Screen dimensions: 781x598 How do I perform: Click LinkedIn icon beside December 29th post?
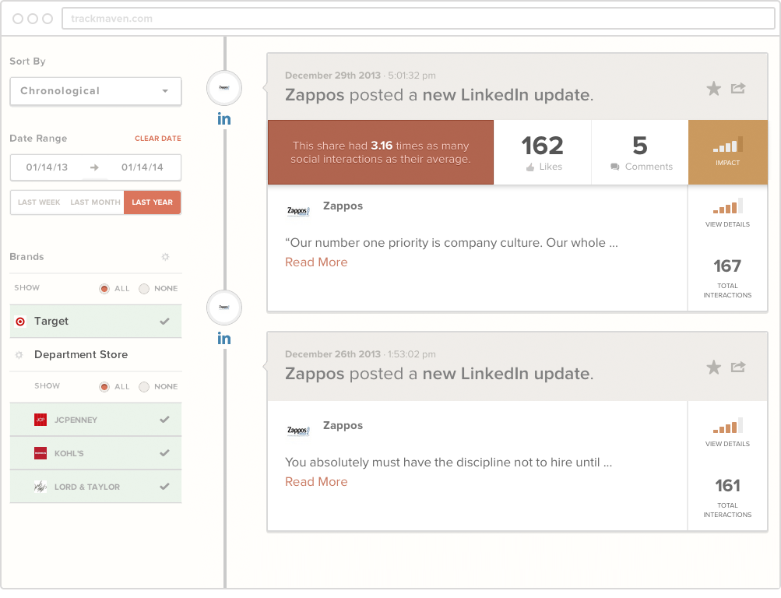pyautogui.click(x=224, y=119)
